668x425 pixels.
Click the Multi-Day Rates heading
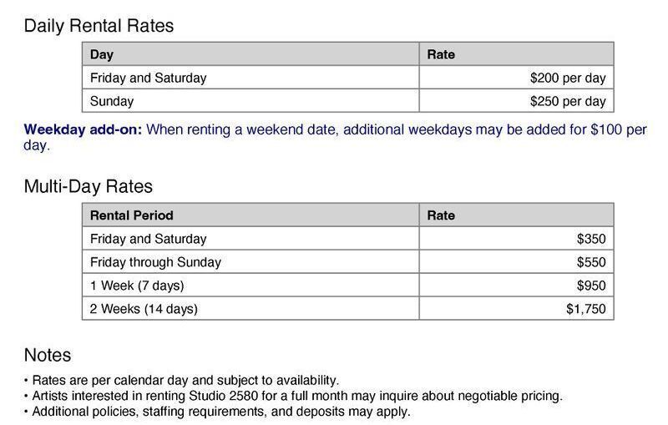[x=88, y=186]
